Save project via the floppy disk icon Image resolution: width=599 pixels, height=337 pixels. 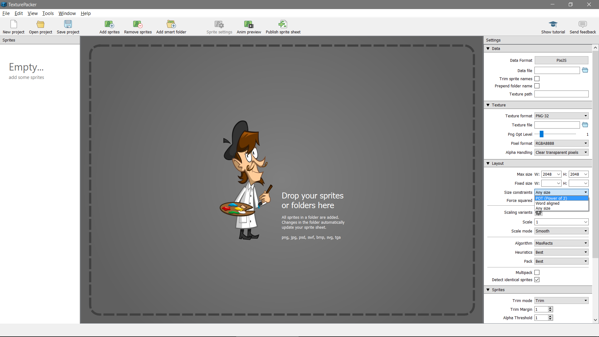pyautogui.click(x=68, y=24)
